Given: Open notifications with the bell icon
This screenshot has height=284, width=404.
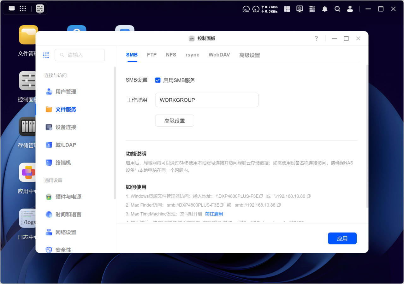Looking at the screenshot, I should click(x=325, y=9).
